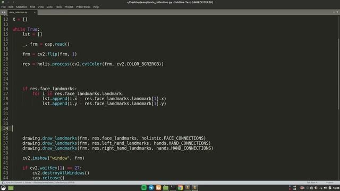Viewport: 340px width, 191px height.
Task: Click 'lst = []' on line 15
Action: pos(32,34)
